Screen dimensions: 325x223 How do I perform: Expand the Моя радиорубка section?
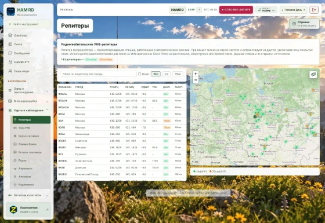click(x=29, y=101)
